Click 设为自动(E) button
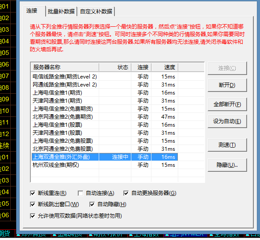The height and width of the screenshot is (240, 260). [227, 121]
